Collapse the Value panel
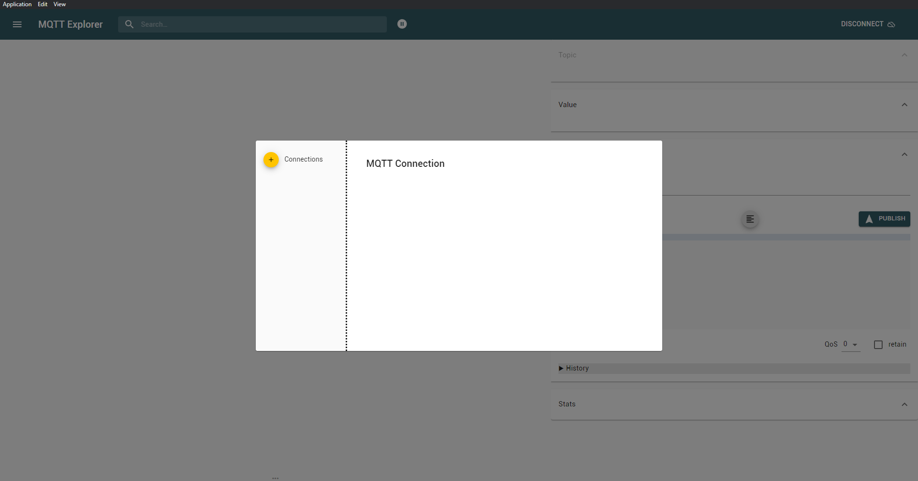This screenshot has width=918, height=481. point(904,104)
